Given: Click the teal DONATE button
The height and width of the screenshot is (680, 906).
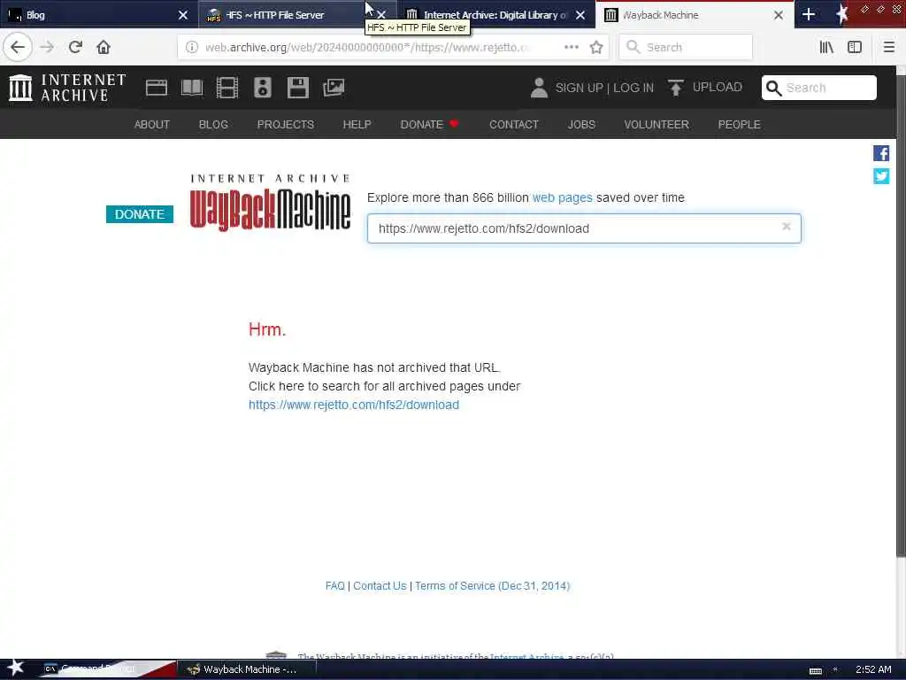Looking at the screenshot, I should (139, 214).
